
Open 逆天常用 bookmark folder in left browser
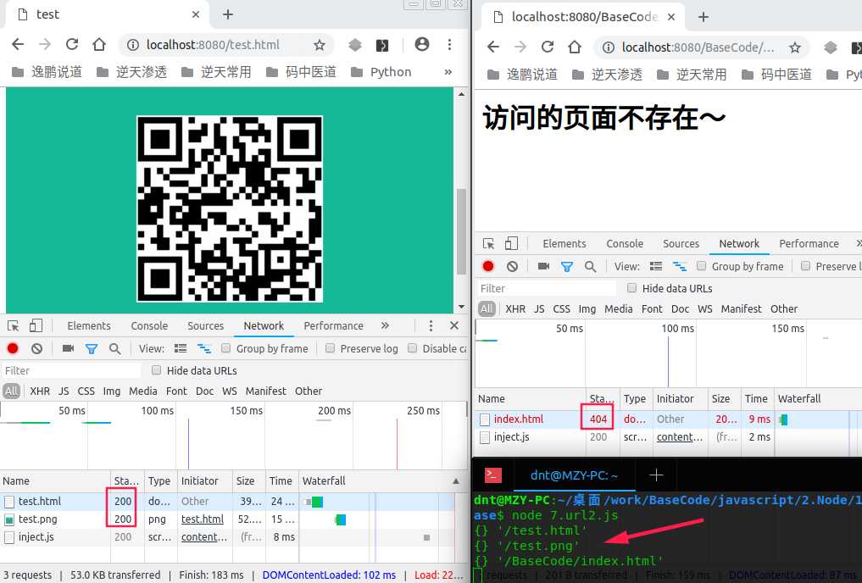[217, 72]
